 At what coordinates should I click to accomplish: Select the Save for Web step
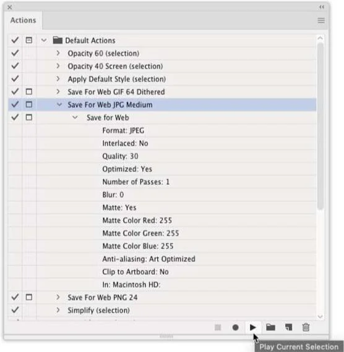(x=108, y=117)
